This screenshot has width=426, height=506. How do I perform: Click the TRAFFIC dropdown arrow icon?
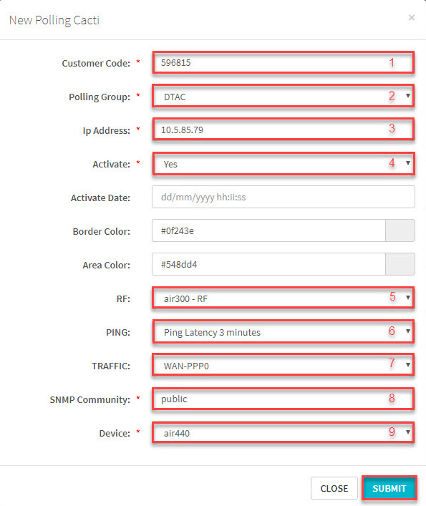(408, 365)
